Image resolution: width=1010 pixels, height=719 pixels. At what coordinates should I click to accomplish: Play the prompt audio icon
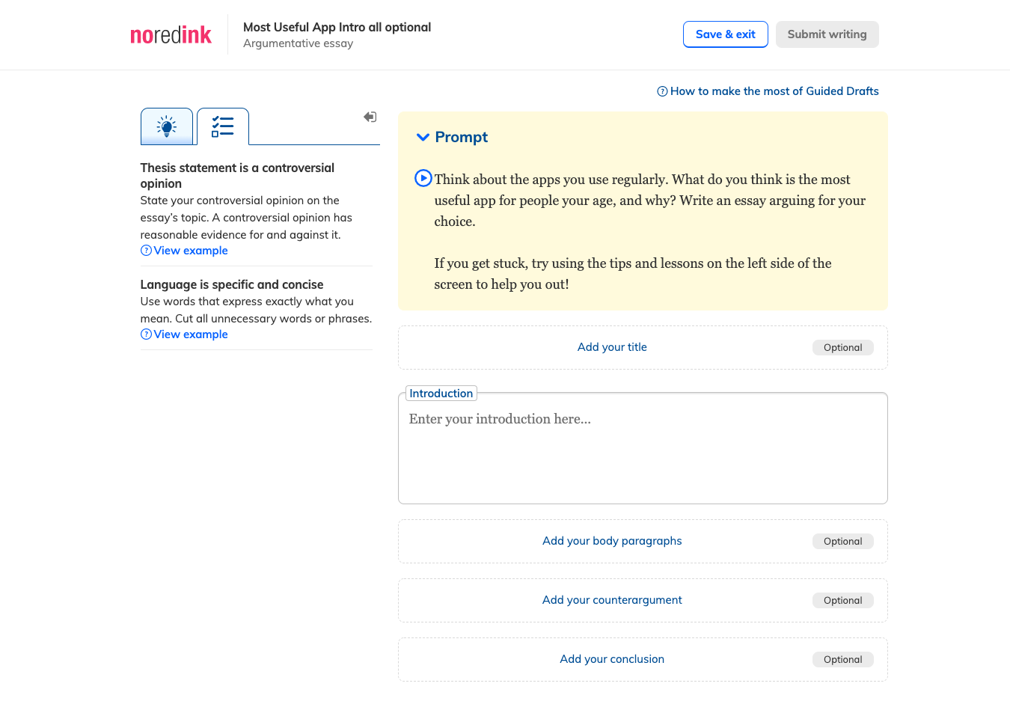423,178
